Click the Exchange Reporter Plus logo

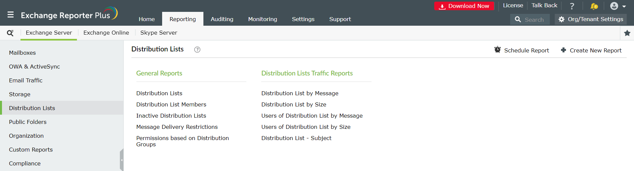[69, 14]
